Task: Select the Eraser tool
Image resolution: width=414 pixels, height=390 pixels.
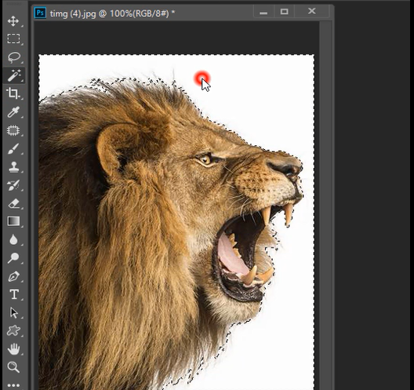Action: pos(14,203)
